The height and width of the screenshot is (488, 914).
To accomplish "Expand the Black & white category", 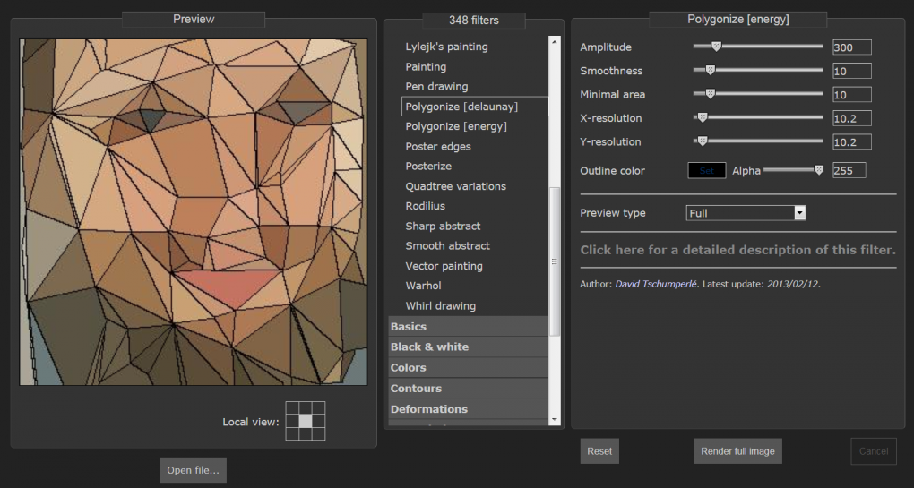I will 468,347.
